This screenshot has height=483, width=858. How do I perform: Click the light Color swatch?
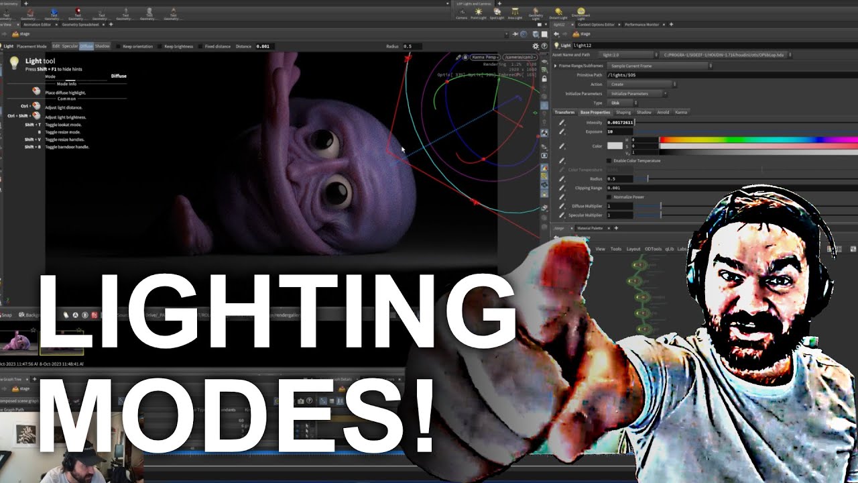coord(615,146)
